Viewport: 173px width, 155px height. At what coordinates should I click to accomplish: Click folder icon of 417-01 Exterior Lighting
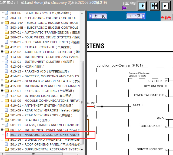click(7, 91)
